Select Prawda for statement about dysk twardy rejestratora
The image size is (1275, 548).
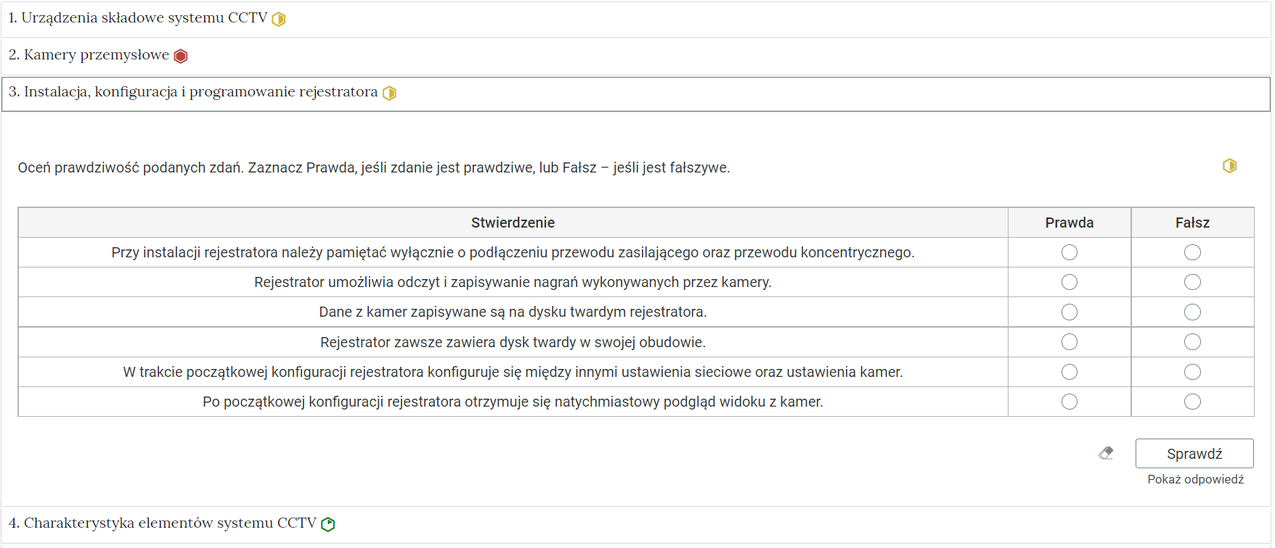(x=1069, y=312)
